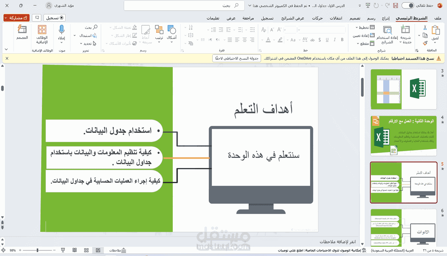The height and width of the screenshot is (256, 447).
Task: Click the Share (مشاركة) button
Action: [x=16, y=18]
